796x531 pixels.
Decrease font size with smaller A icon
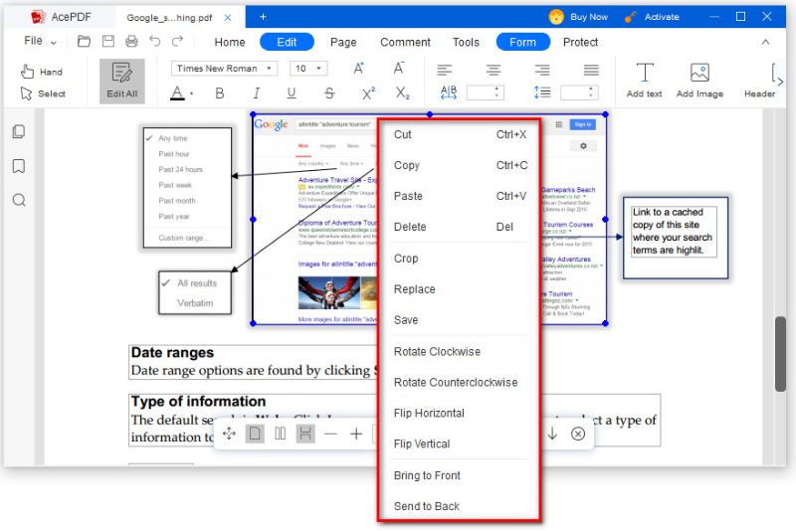[399, 68]
